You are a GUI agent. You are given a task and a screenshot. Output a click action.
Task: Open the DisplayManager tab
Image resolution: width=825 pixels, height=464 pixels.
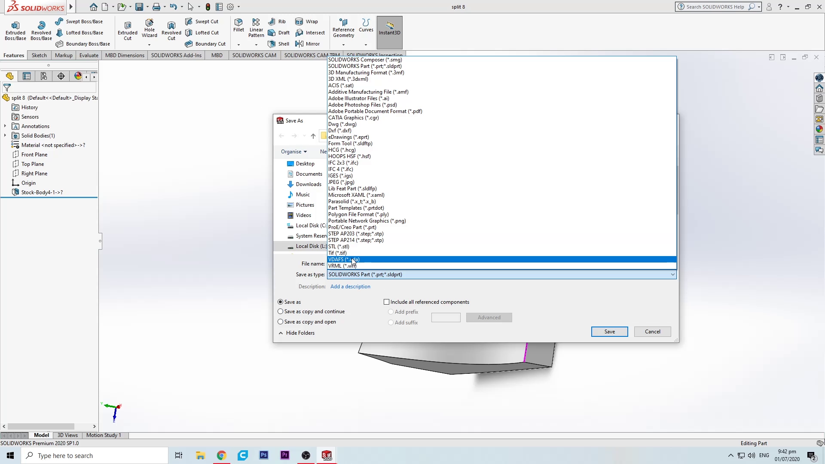pyautogui.click(x=78, y=76)
